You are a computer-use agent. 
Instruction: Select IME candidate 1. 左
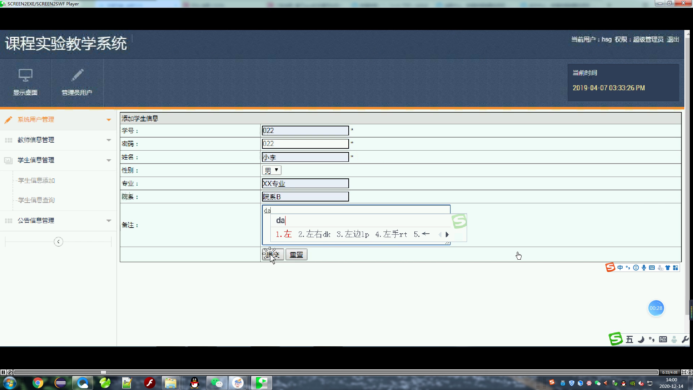[284, 234]
